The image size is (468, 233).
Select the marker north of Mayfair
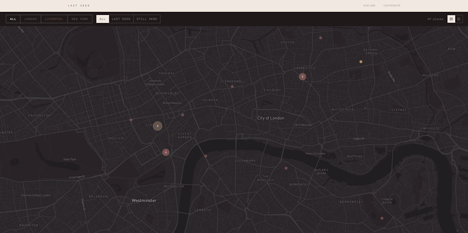tap(131, 120)
